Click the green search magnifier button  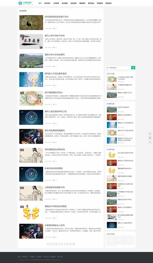[x=133, y=68]
